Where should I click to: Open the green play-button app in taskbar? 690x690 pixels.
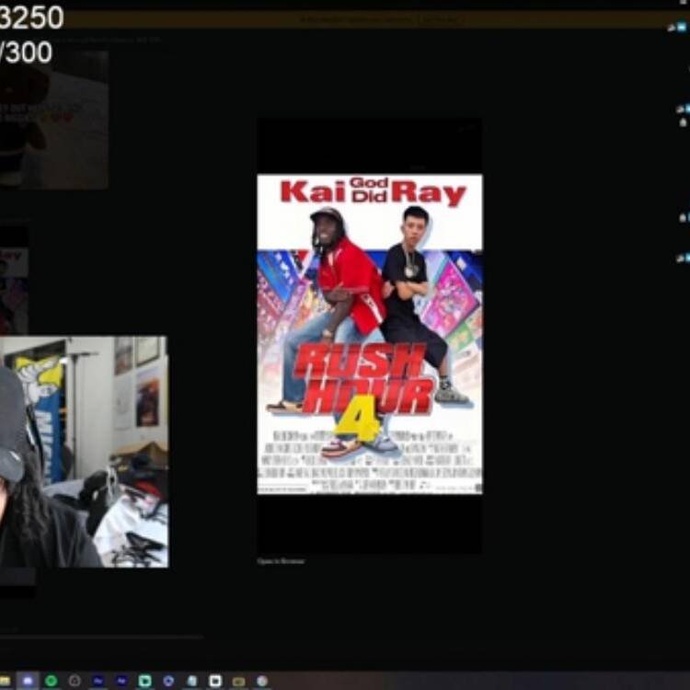(x=144, y=681)
